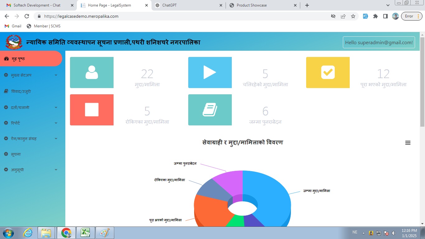
Task: Expand the रिपोर्ट sidebar menu
Action: [31, 123]
